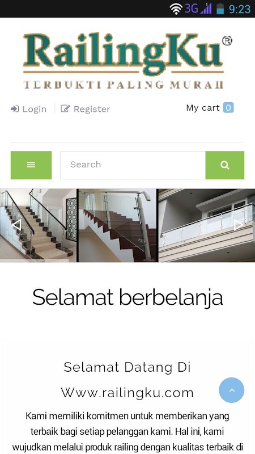Focus the Search text field
This screenshot has width=255, height=454.
133,165
